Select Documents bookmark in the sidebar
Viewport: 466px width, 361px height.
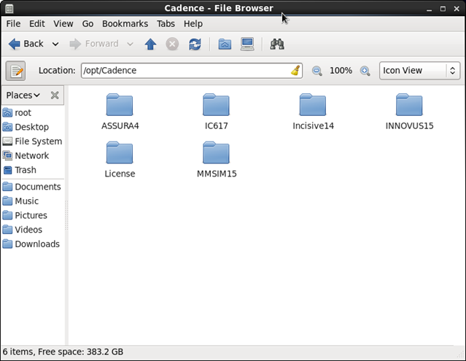point(32,187)
